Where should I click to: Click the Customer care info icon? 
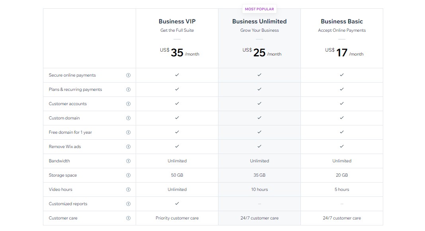point(128,218)
